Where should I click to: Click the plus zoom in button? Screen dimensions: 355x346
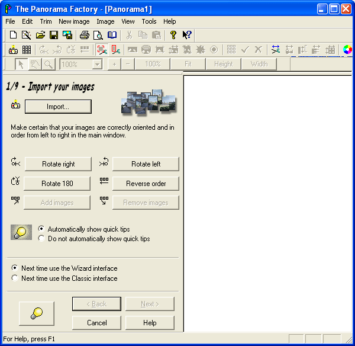tap(114, 65)
